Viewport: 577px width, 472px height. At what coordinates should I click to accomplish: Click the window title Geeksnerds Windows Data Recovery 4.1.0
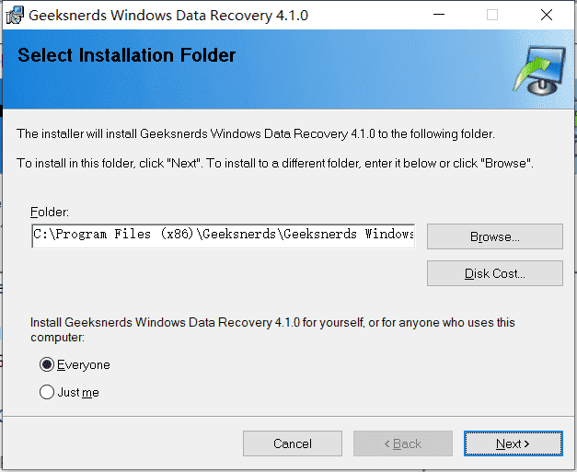tap(168, 16)
